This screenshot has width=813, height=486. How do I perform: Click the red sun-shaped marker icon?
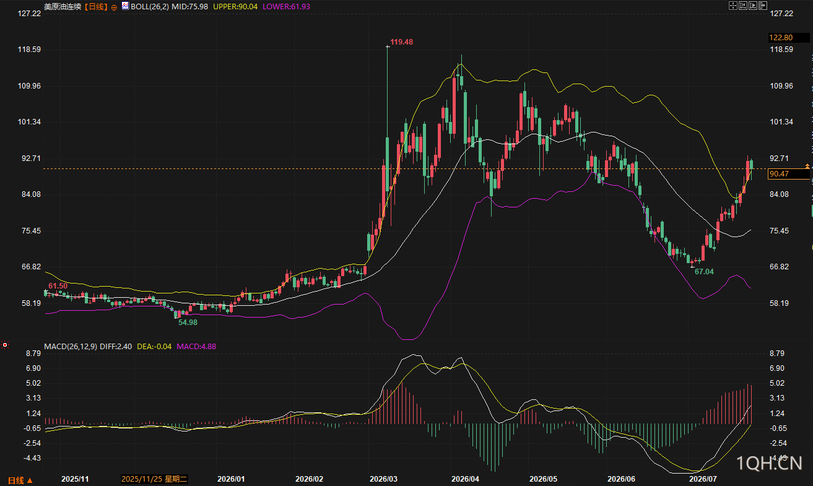click(5, 344)
